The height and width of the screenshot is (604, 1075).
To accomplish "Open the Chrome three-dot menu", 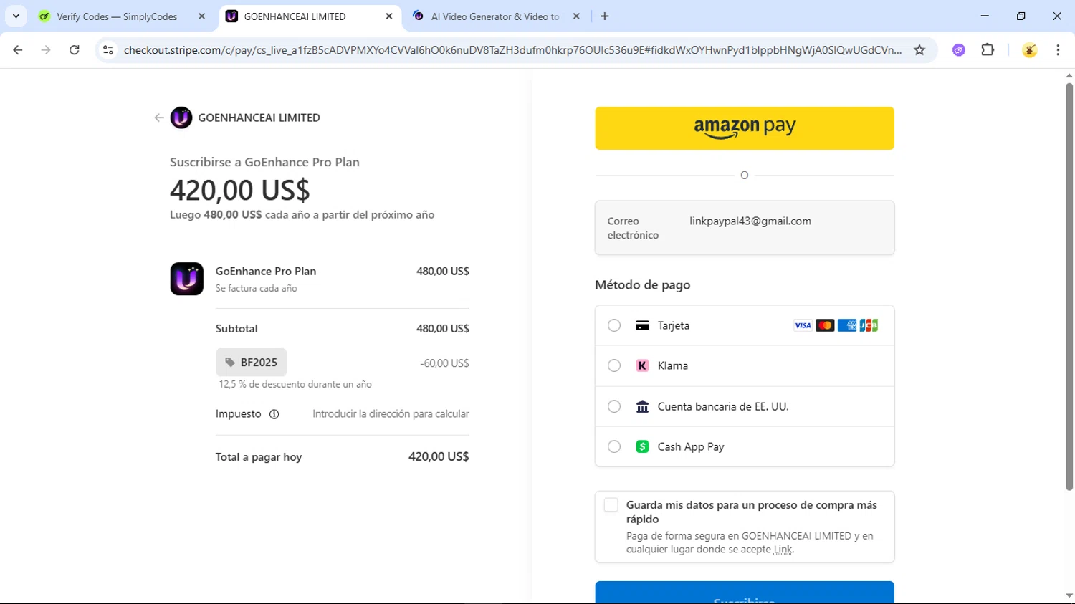I will [1058, 50].
